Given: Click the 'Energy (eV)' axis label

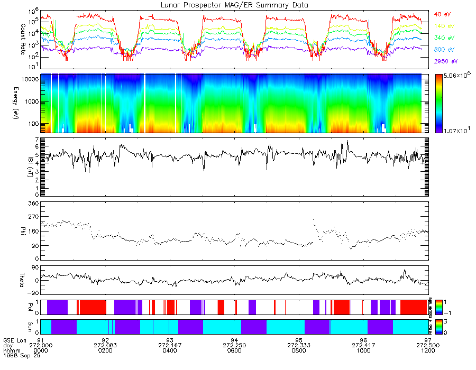Looking at the screenshot, I should [16, 103].
